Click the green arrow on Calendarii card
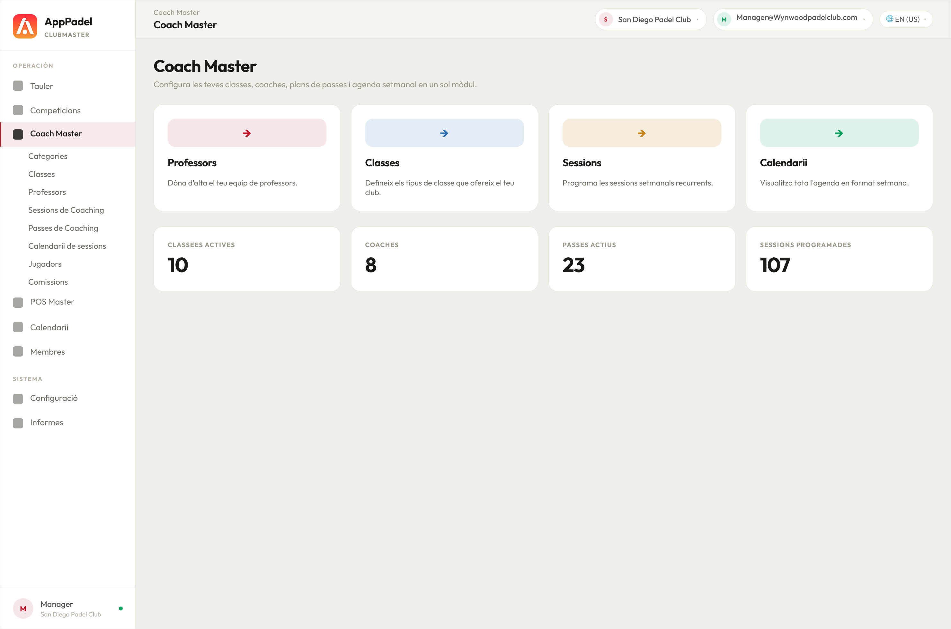 (x=839, y=133)
